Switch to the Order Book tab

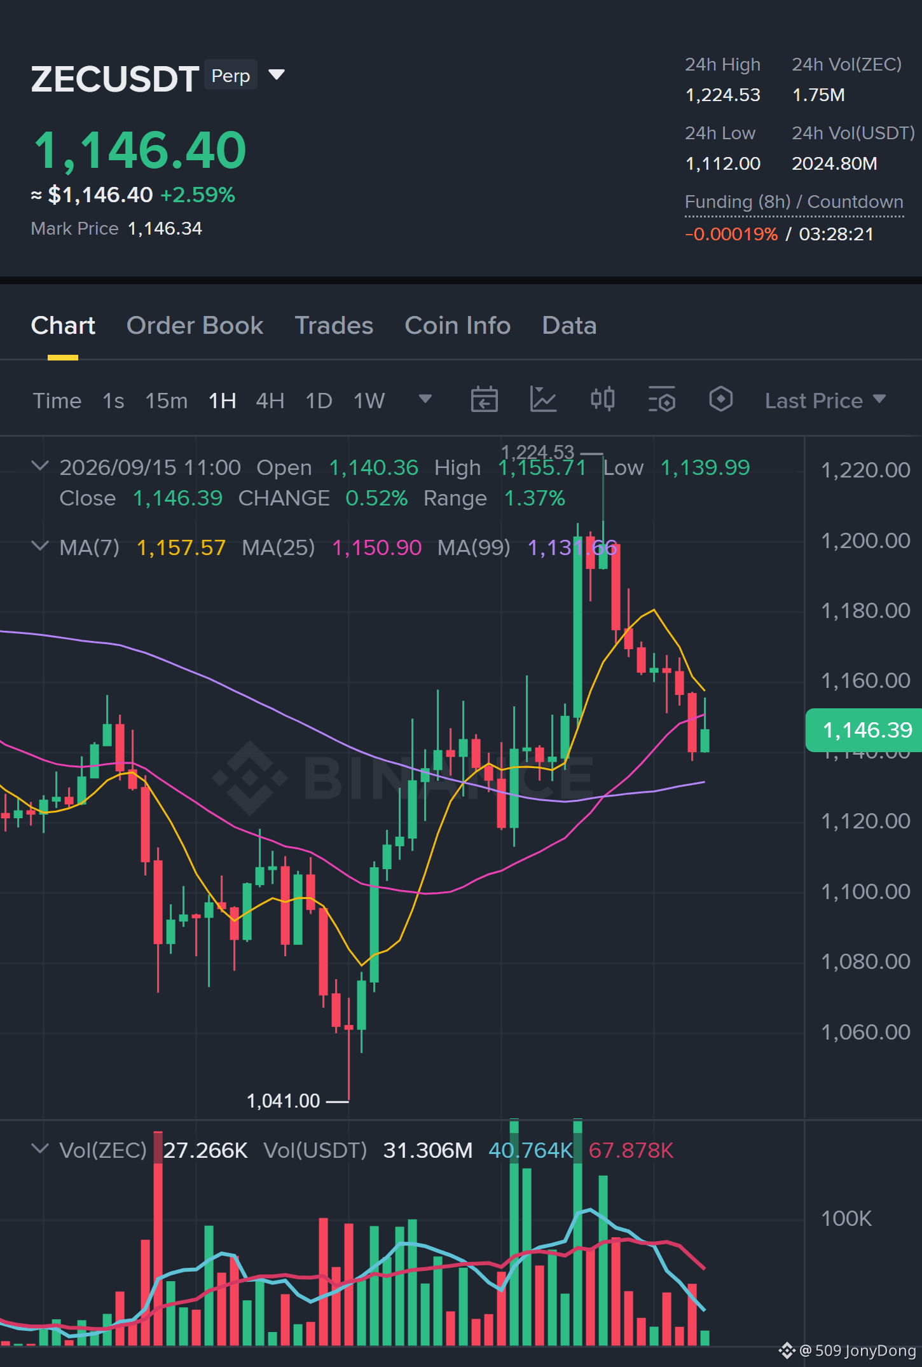[x=195, y=326]
